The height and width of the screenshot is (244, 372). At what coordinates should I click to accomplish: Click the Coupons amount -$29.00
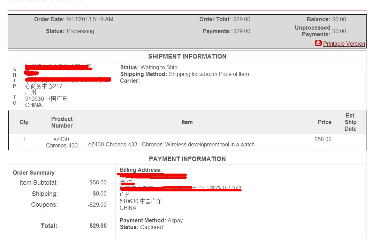(97, 205)
